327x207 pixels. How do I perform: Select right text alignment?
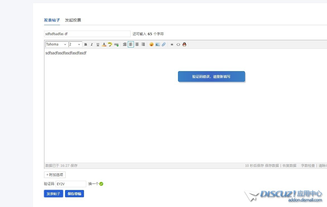pyautogui.click(x=143, y=45)
